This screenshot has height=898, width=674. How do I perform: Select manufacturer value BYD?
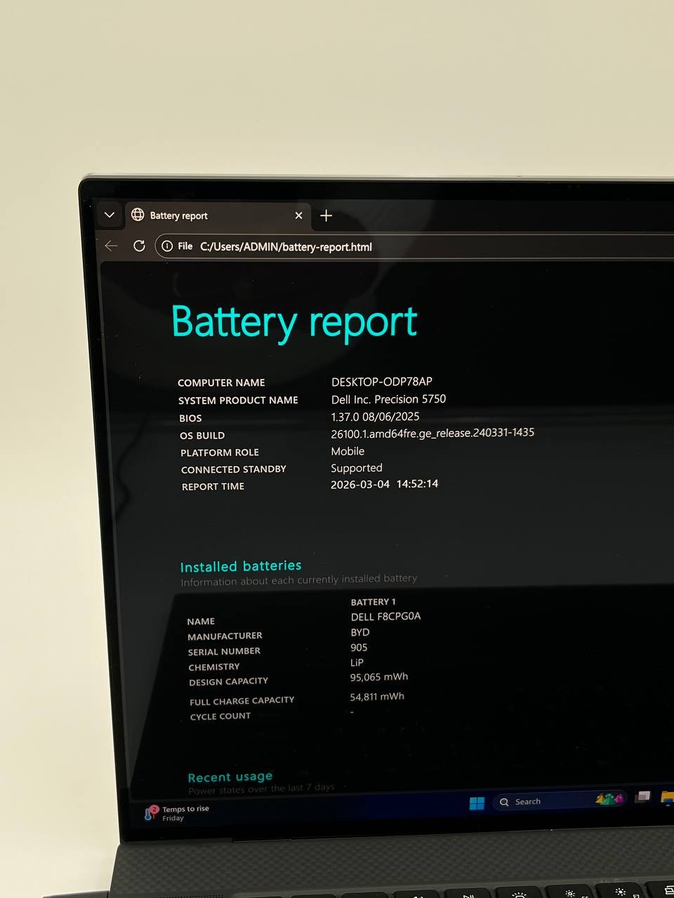coord(360,632)
